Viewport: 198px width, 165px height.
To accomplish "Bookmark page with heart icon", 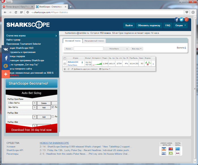I will click(187, 12).
